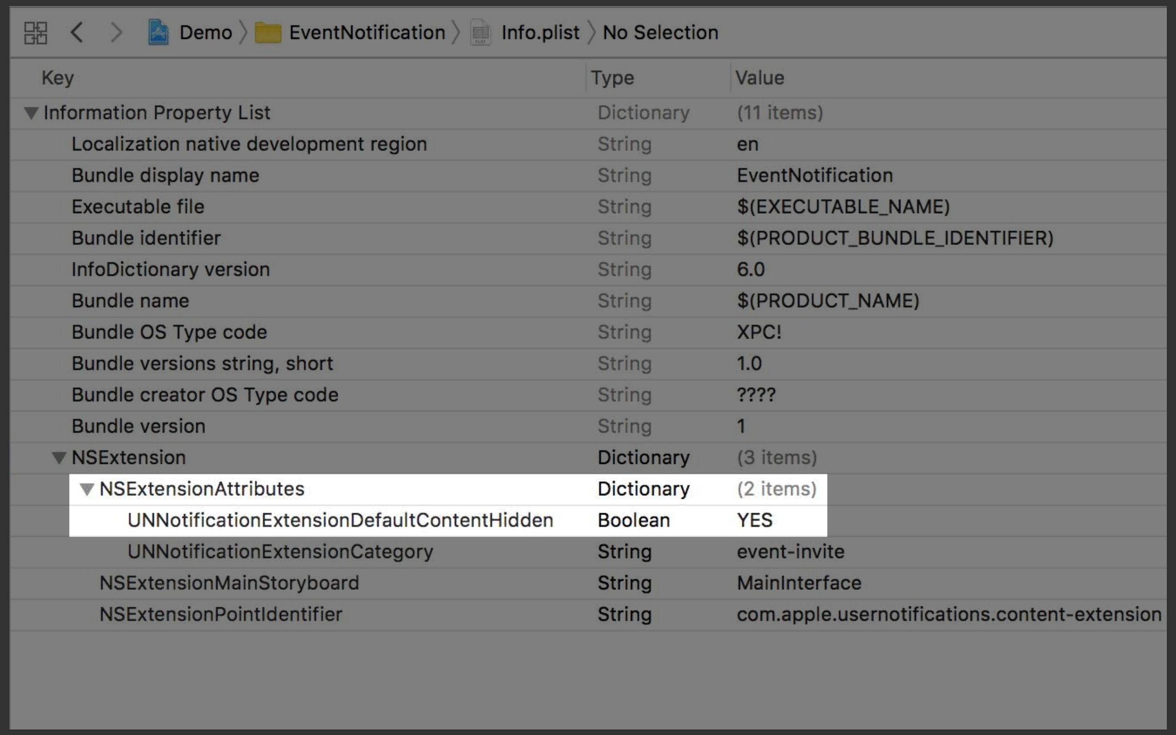The width and height of the screenshot is (1176, 735).
Task: Select the Demo breadcrumb item
Action: pos(205,33)
